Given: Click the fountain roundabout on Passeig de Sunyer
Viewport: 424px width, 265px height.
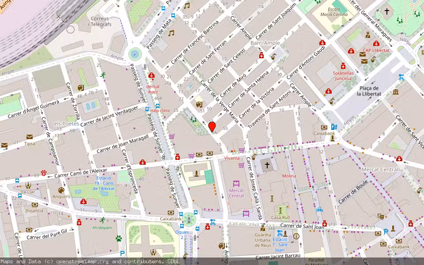Looking at the screenshot, I should point(135,54).
